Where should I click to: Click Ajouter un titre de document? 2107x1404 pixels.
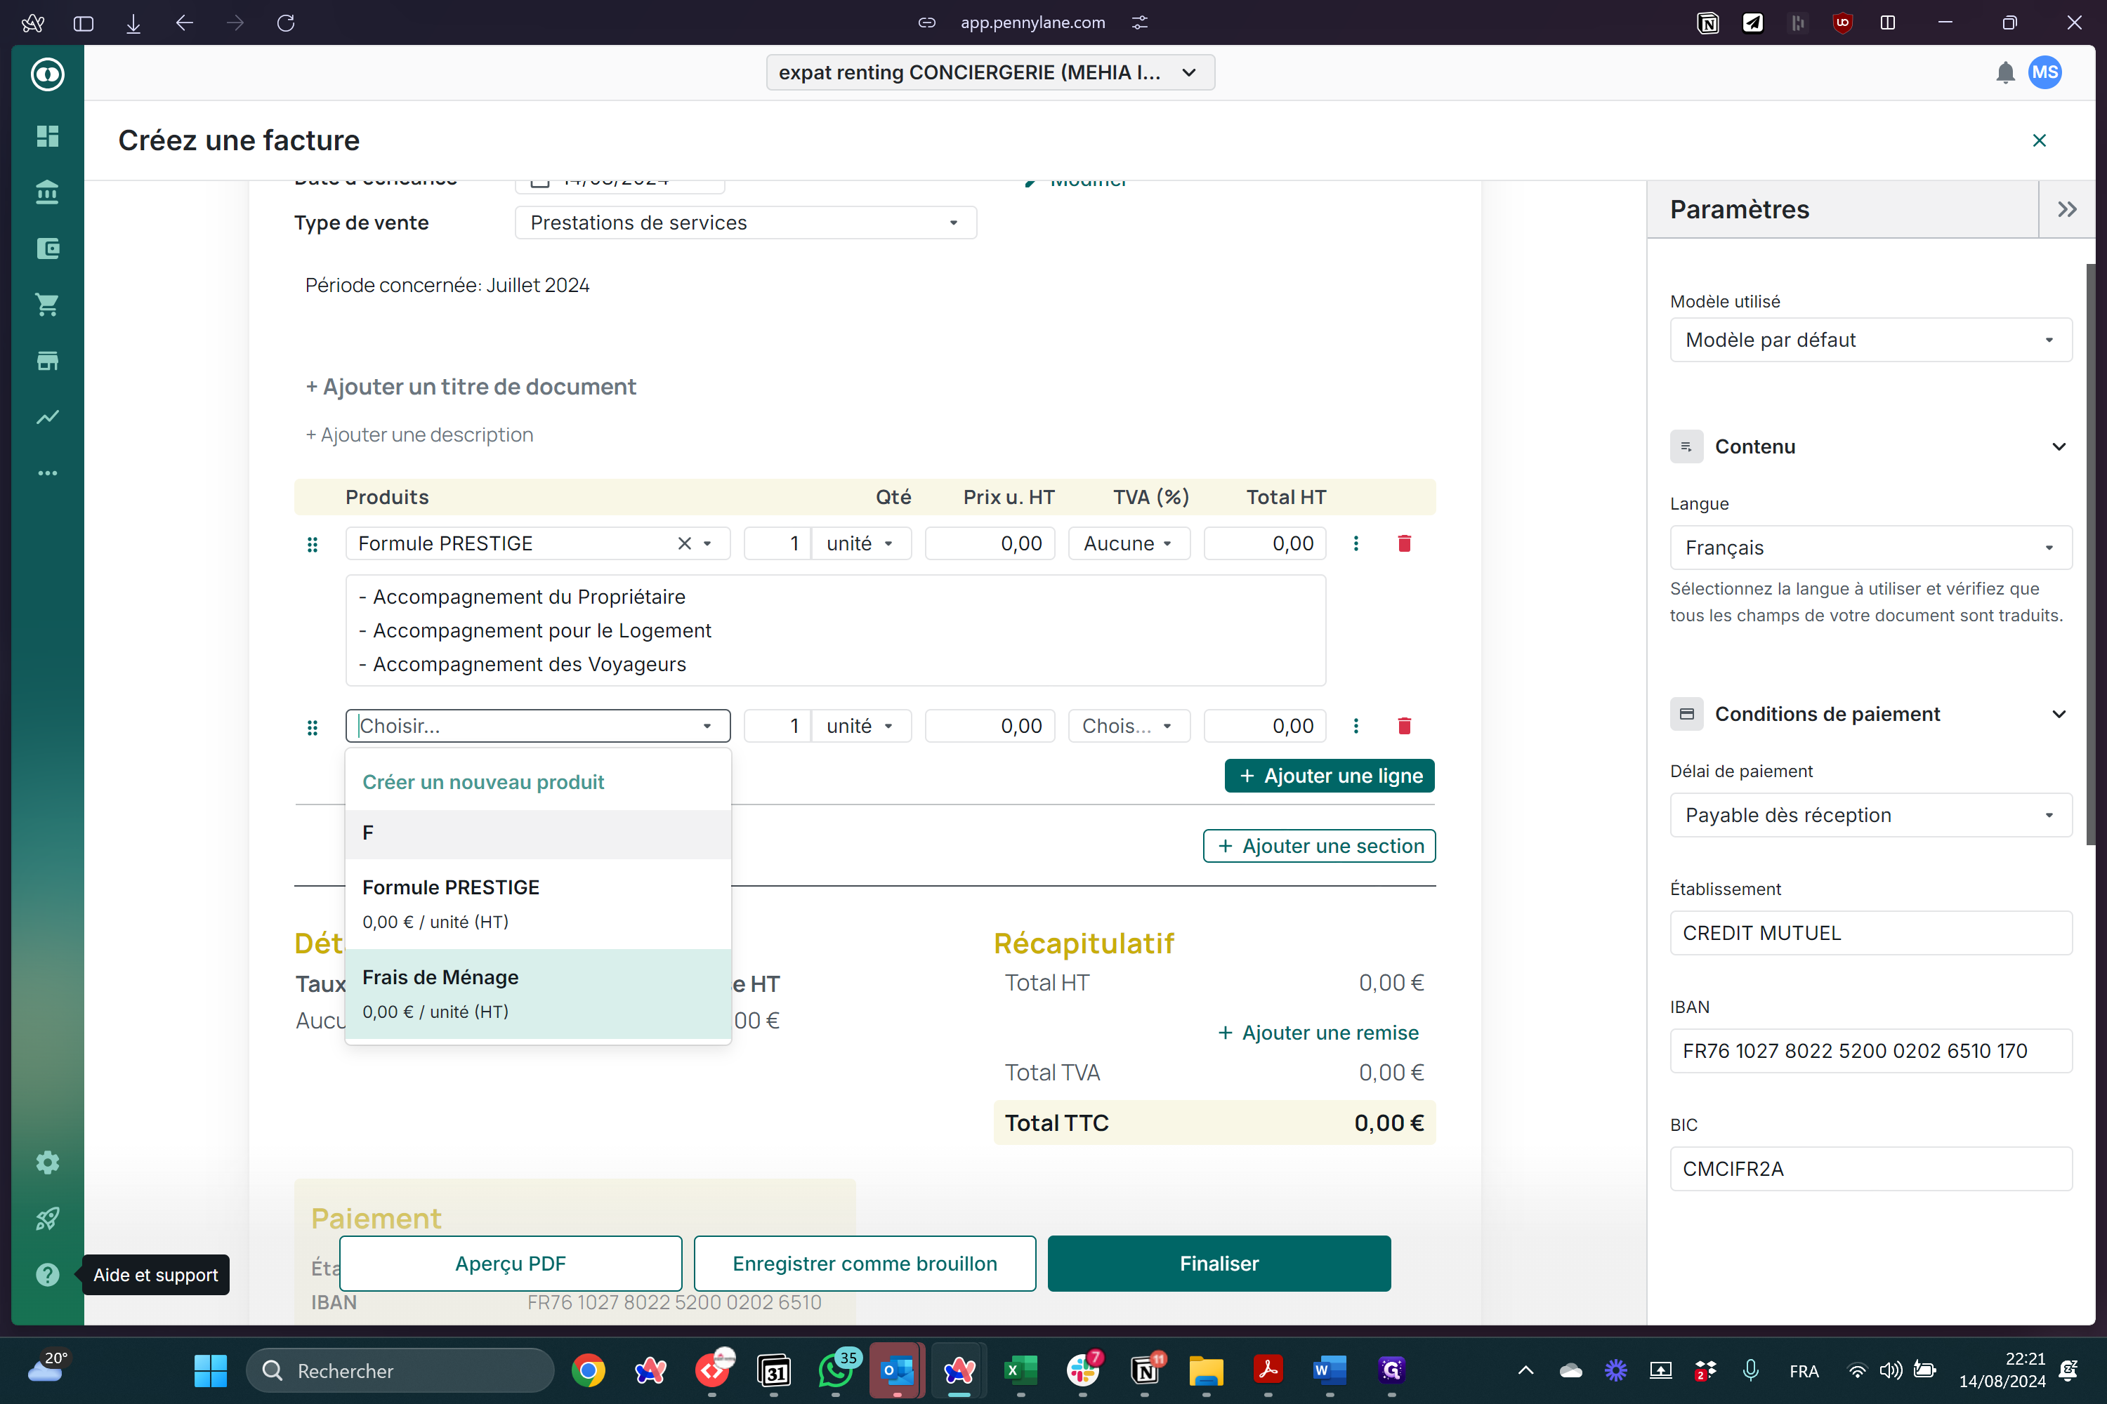(x=471, y=387)
